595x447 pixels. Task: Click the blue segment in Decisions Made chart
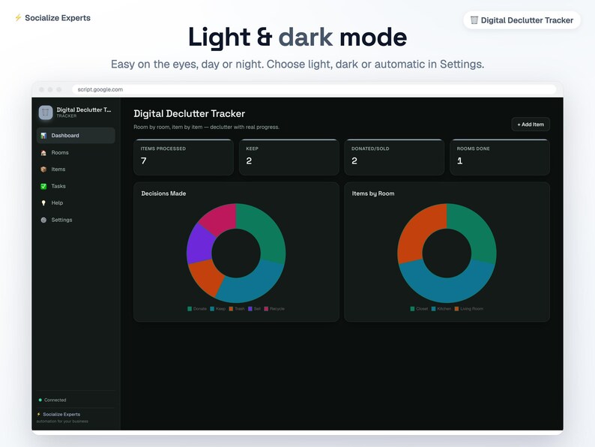[x=253, y=286]
